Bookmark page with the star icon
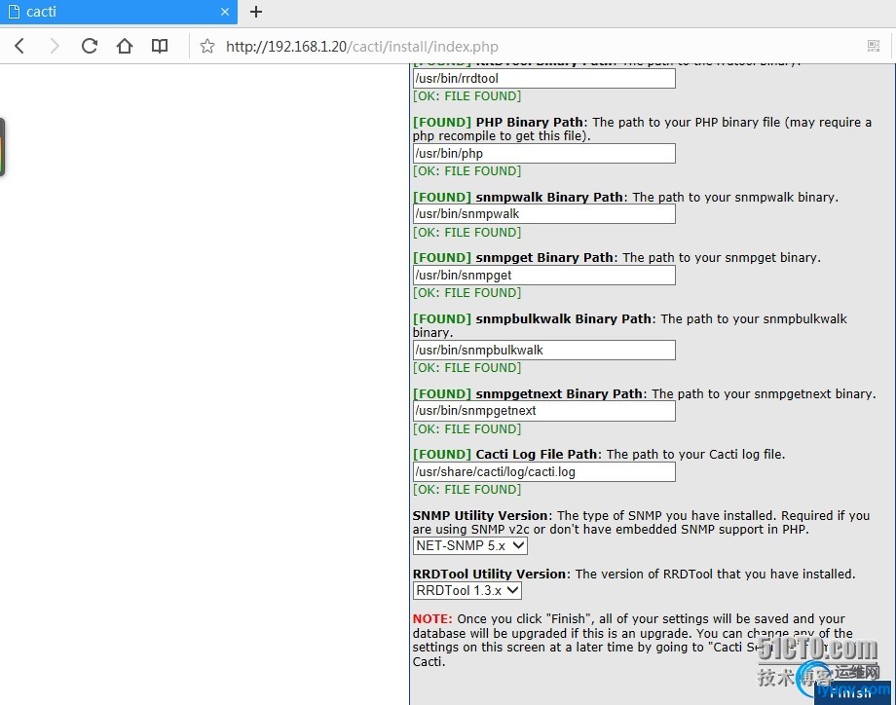Screen dimensions: 896x705 click(207, 47)
